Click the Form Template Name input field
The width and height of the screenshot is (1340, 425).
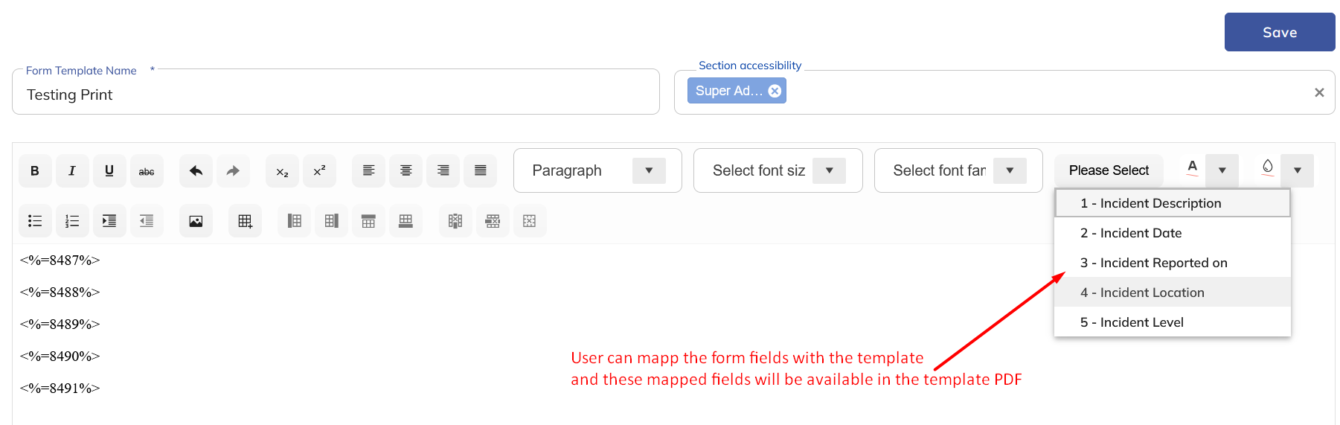tap(335, 95)
